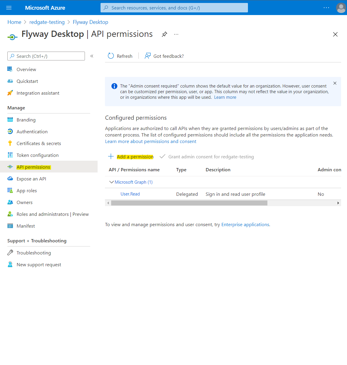Open top bar ellipsis more options

326,8
